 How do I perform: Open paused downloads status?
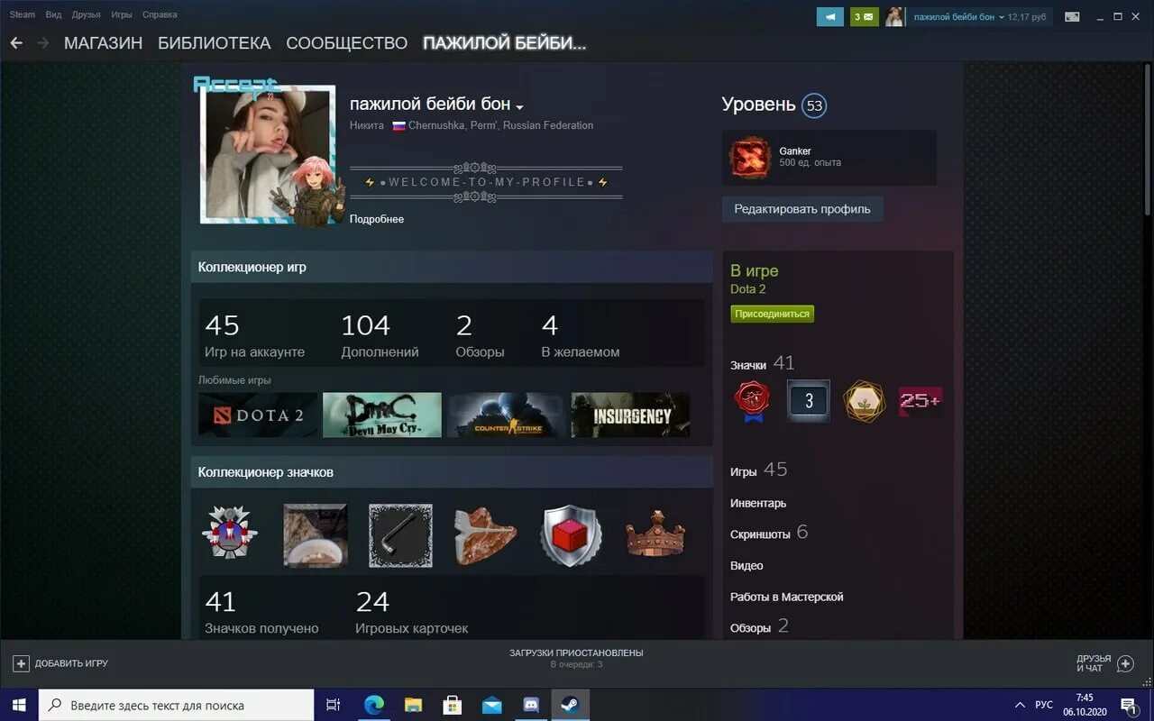[x=576, y=658]
